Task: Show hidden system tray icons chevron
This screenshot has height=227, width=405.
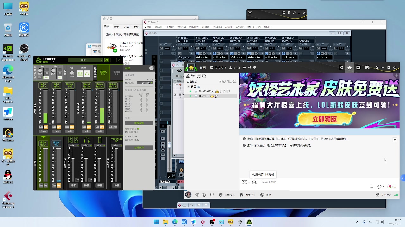Action: (x=358, y=222)
